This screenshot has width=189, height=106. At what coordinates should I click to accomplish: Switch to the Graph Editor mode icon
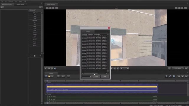pos(52,76)
